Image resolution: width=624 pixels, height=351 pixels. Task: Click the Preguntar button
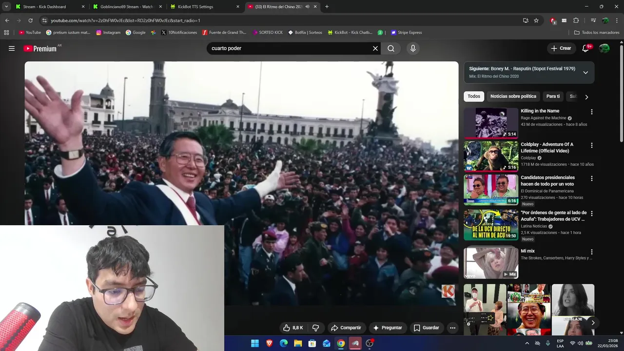387,328
